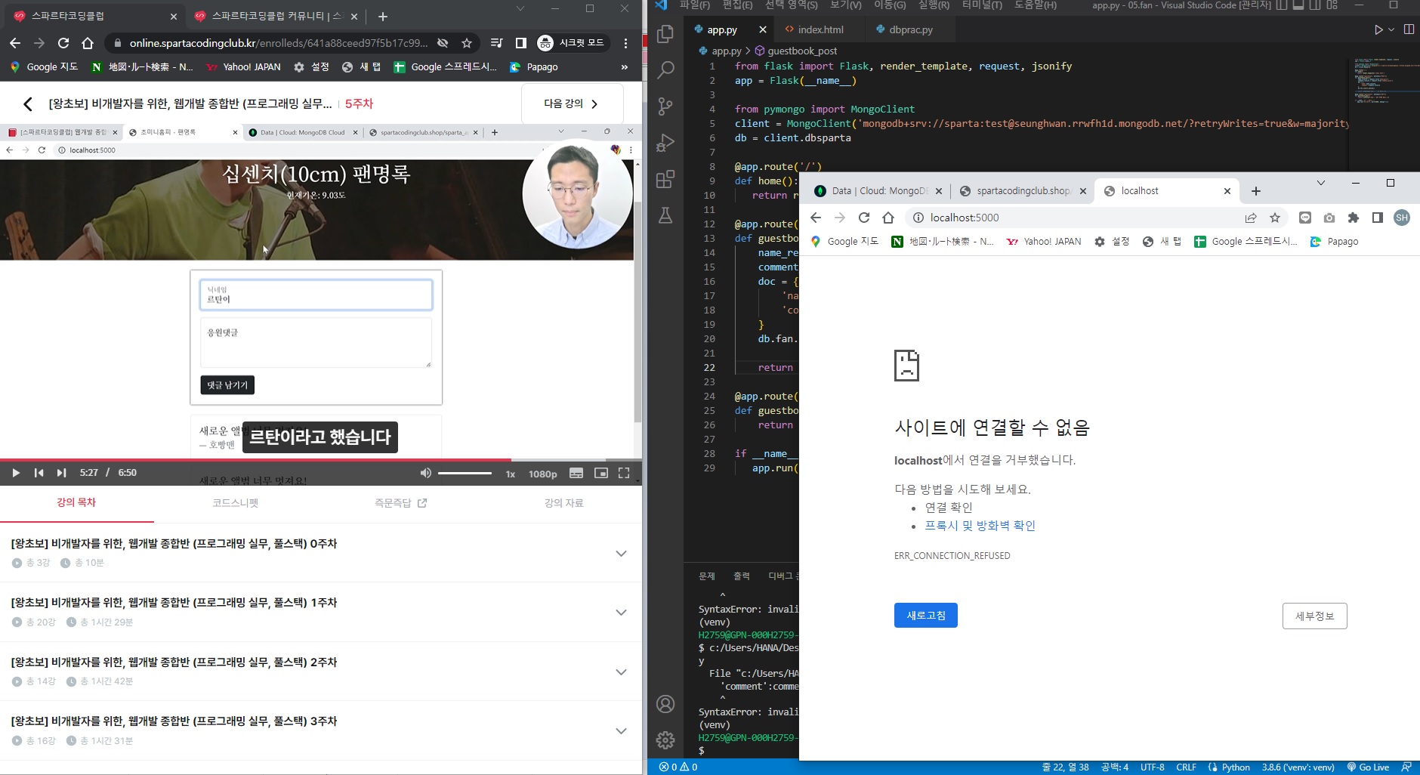Adjust the video volume slider
The height and width of the screenshot is (775, 1420).
[x=465, y=473]
